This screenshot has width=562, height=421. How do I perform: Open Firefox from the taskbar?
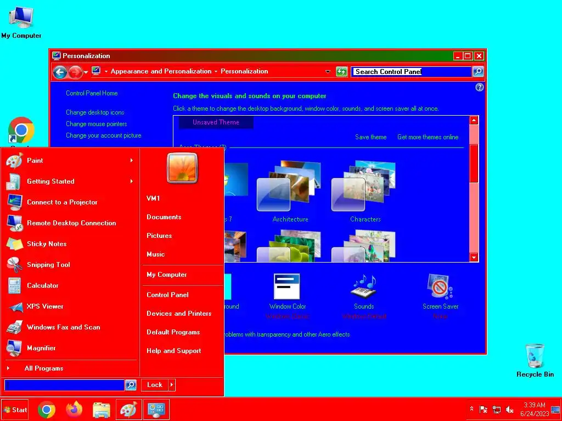pyautogui.click(x=74, y=410)
